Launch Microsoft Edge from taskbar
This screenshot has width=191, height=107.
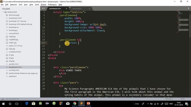click(x=27, y=103)
